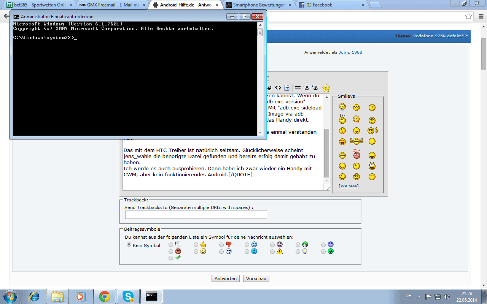Launch media player from taskbar

point(81,296)
